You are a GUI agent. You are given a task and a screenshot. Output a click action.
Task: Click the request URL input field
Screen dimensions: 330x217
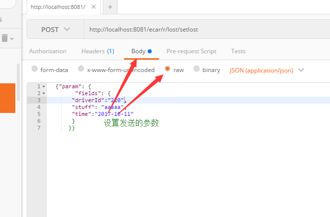207,30
